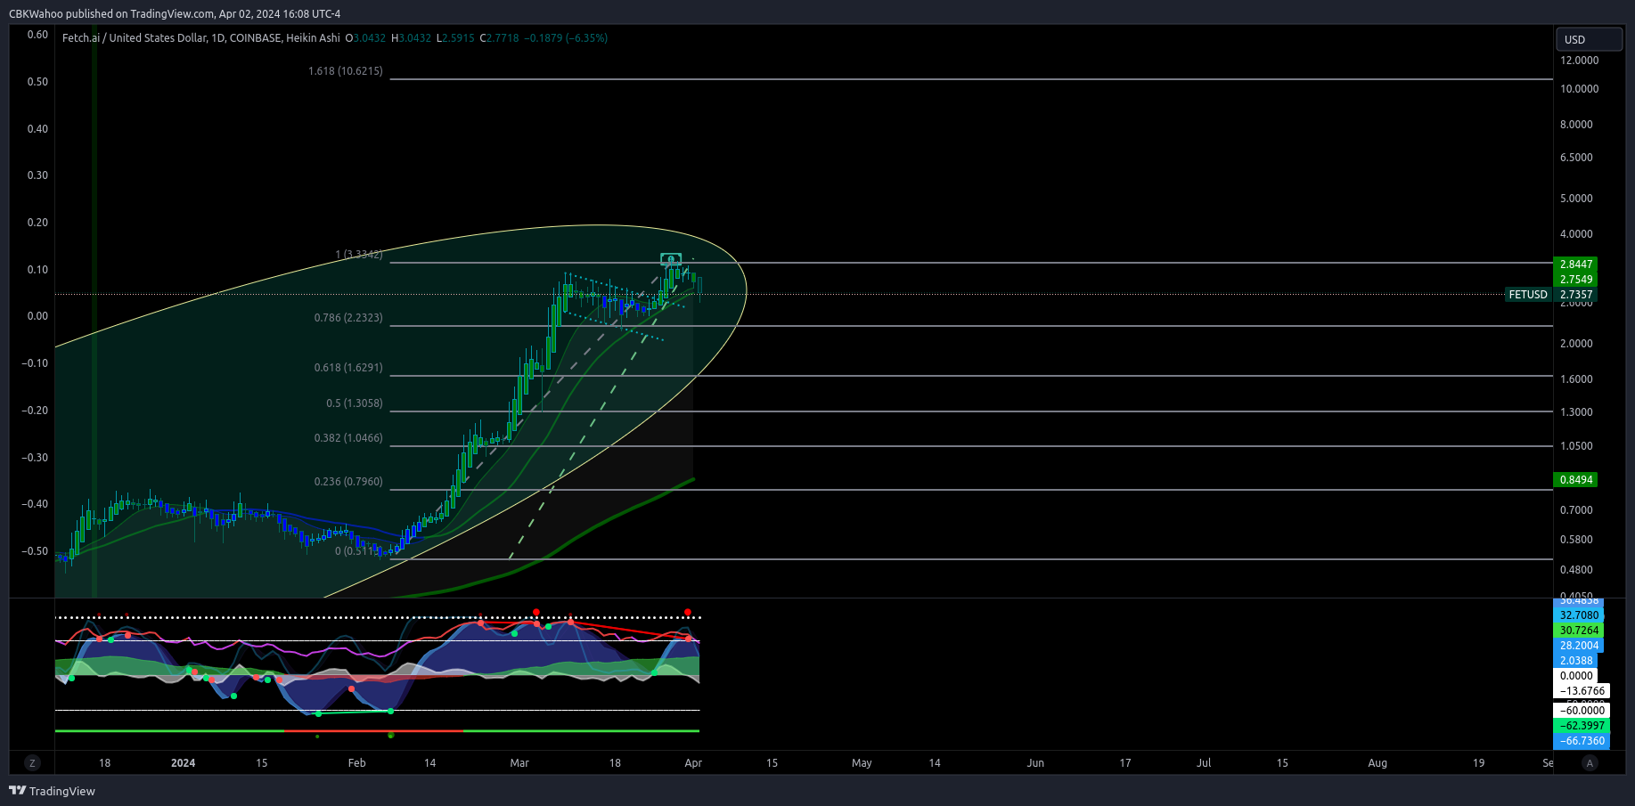Image resolution: width=1635 pixels, height=806 pixels.
Task: Click the 0.0000 indicator zero label
Action: pyautogui.click(x=1575, y=676)
